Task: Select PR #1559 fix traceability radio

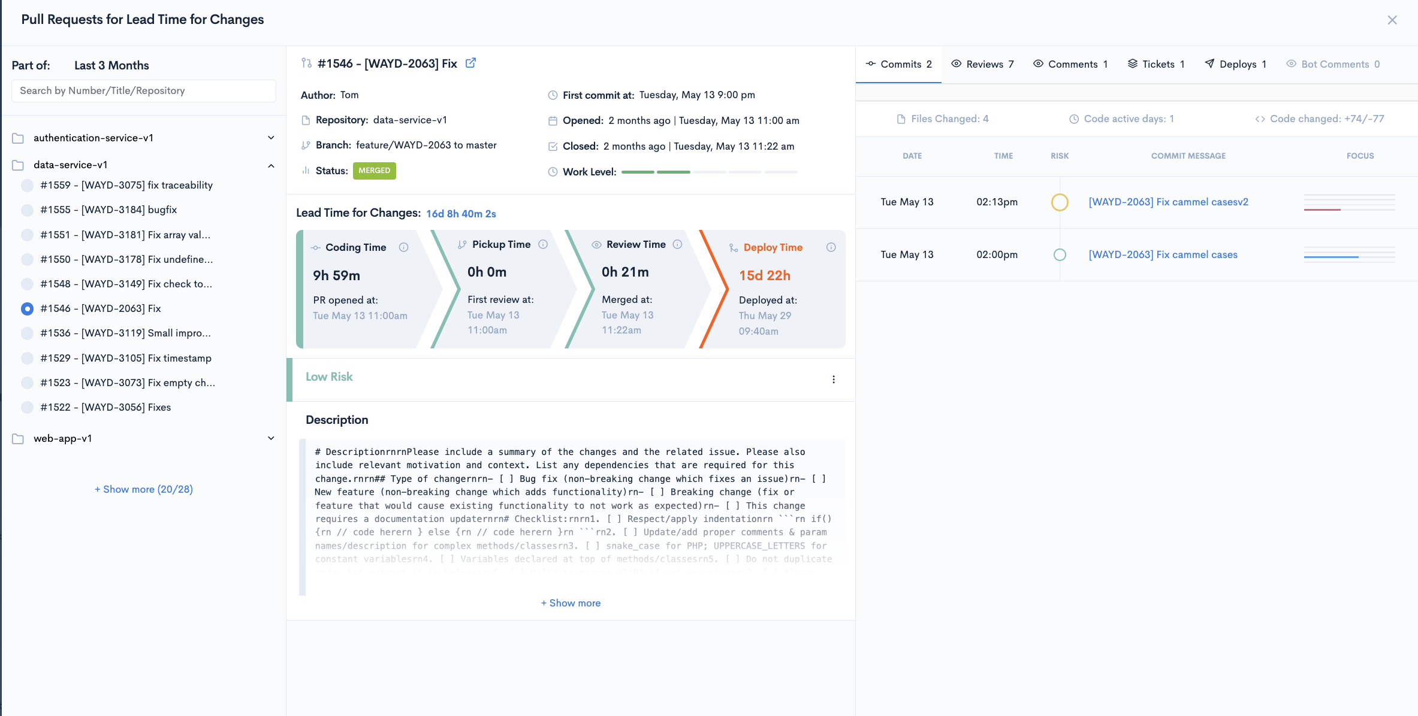Action: click(27, 186)
